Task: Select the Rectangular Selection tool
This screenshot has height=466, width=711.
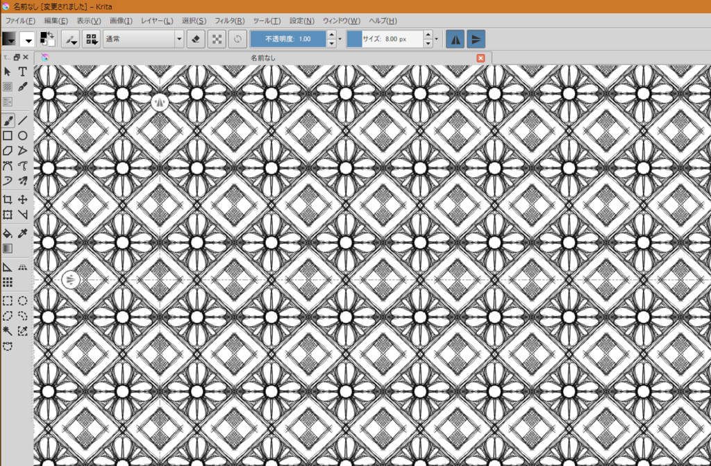Action: [x=8, y=301]
